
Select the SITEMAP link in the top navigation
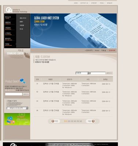[x=94, y=3]
